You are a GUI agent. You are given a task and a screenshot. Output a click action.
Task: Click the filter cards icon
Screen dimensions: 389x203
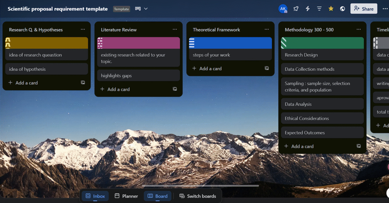tap(319, 9)
